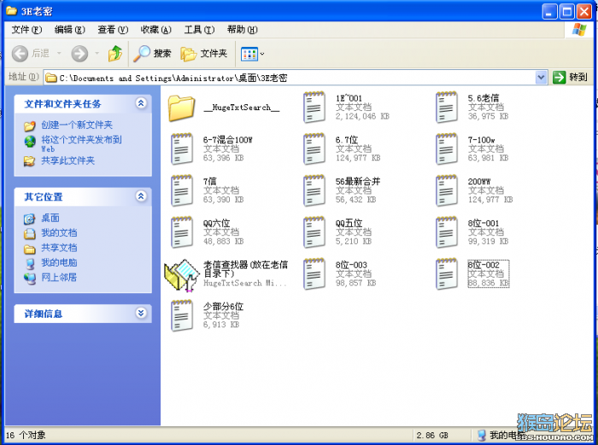Select the 6.7位 text file icon
Image resolution: width=598 pixels, height=445 pixels.
314,149
